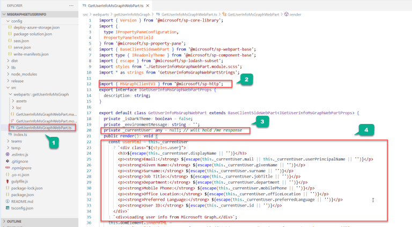This screenshot has width=412, height=227.
Task: Click BaseClientSideWebPart in line 6 import
Action: tap(144, 49)
